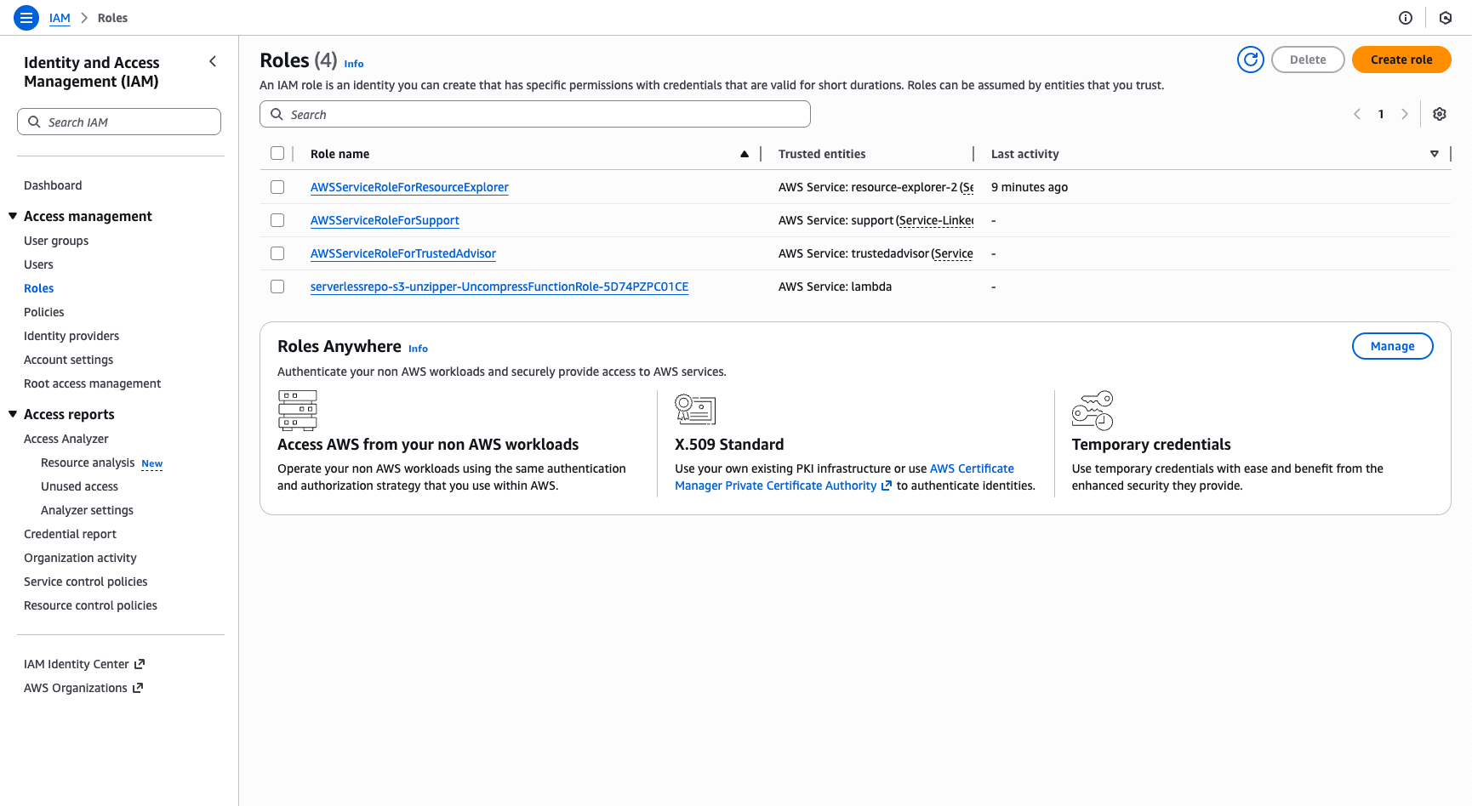Open AWS CloudShell from the top bar

coord(1445,17)
